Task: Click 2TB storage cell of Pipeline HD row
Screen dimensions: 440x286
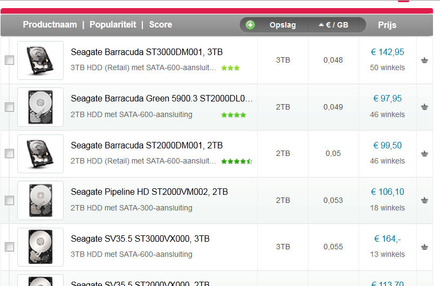Action: pyautogui.click(x=283, y=200)
